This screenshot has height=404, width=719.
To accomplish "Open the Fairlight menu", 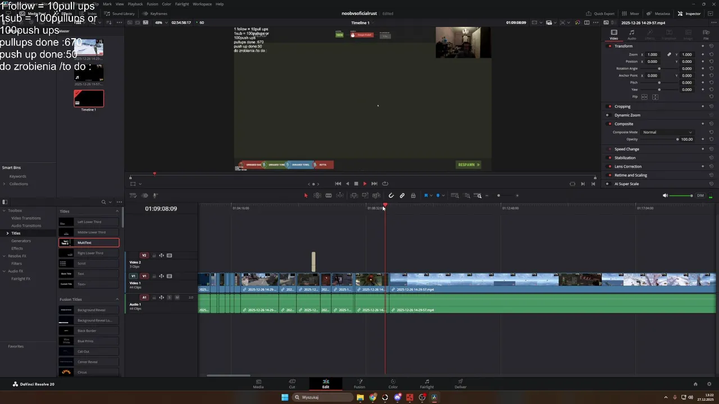I will 182,4.
